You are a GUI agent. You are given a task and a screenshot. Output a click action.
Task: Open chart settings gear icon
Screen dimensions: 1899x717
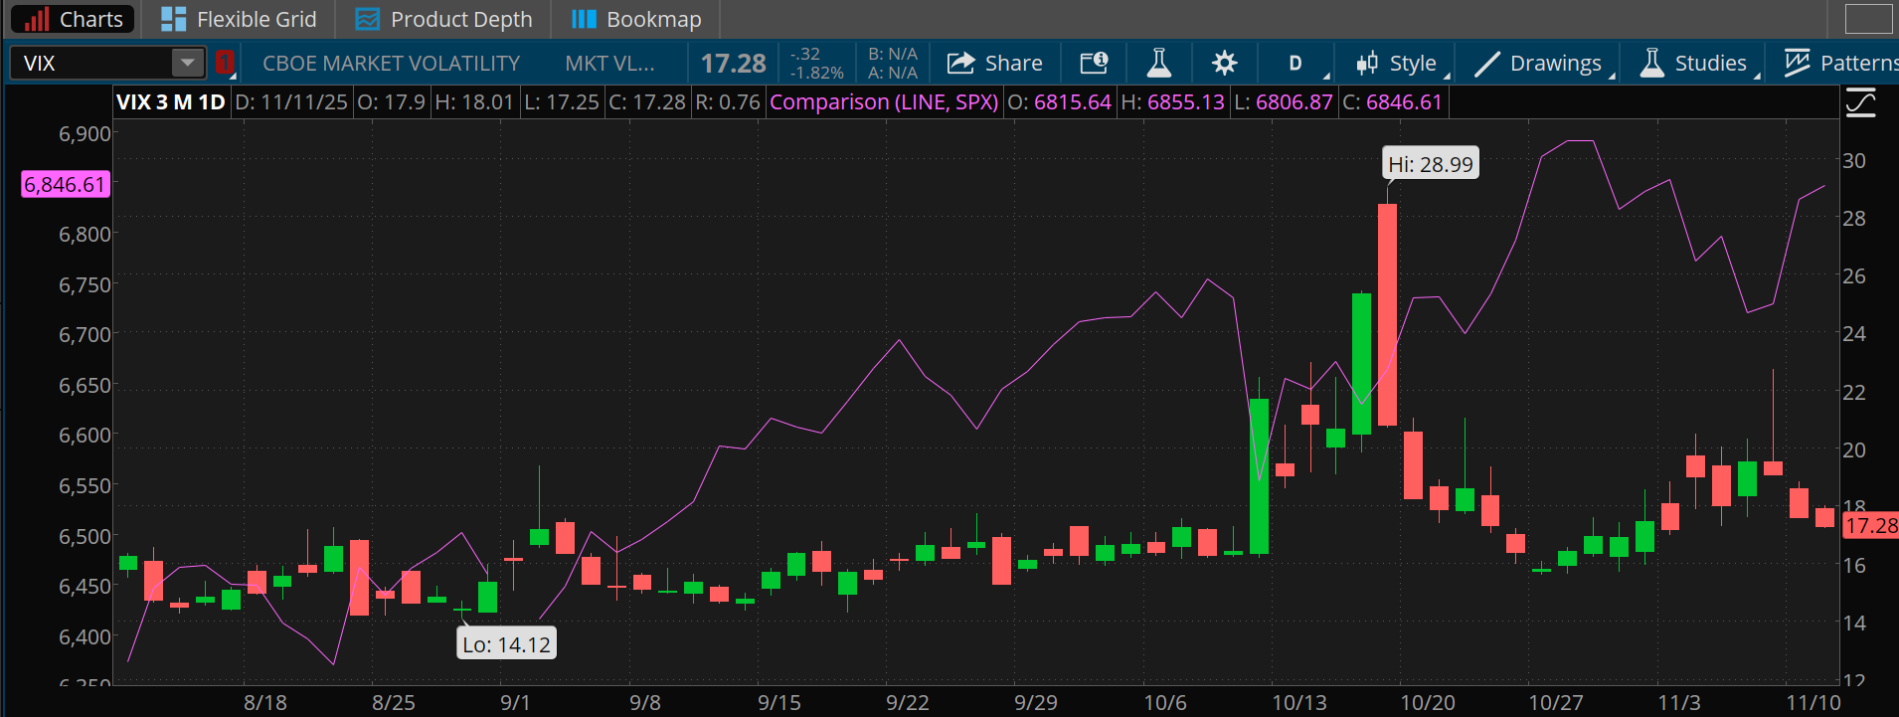(x=1224, y=64)
